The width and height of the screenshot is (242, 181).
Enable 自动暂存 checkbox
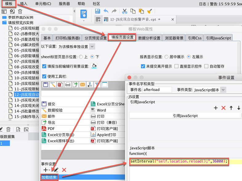click(x=206, y=66)
